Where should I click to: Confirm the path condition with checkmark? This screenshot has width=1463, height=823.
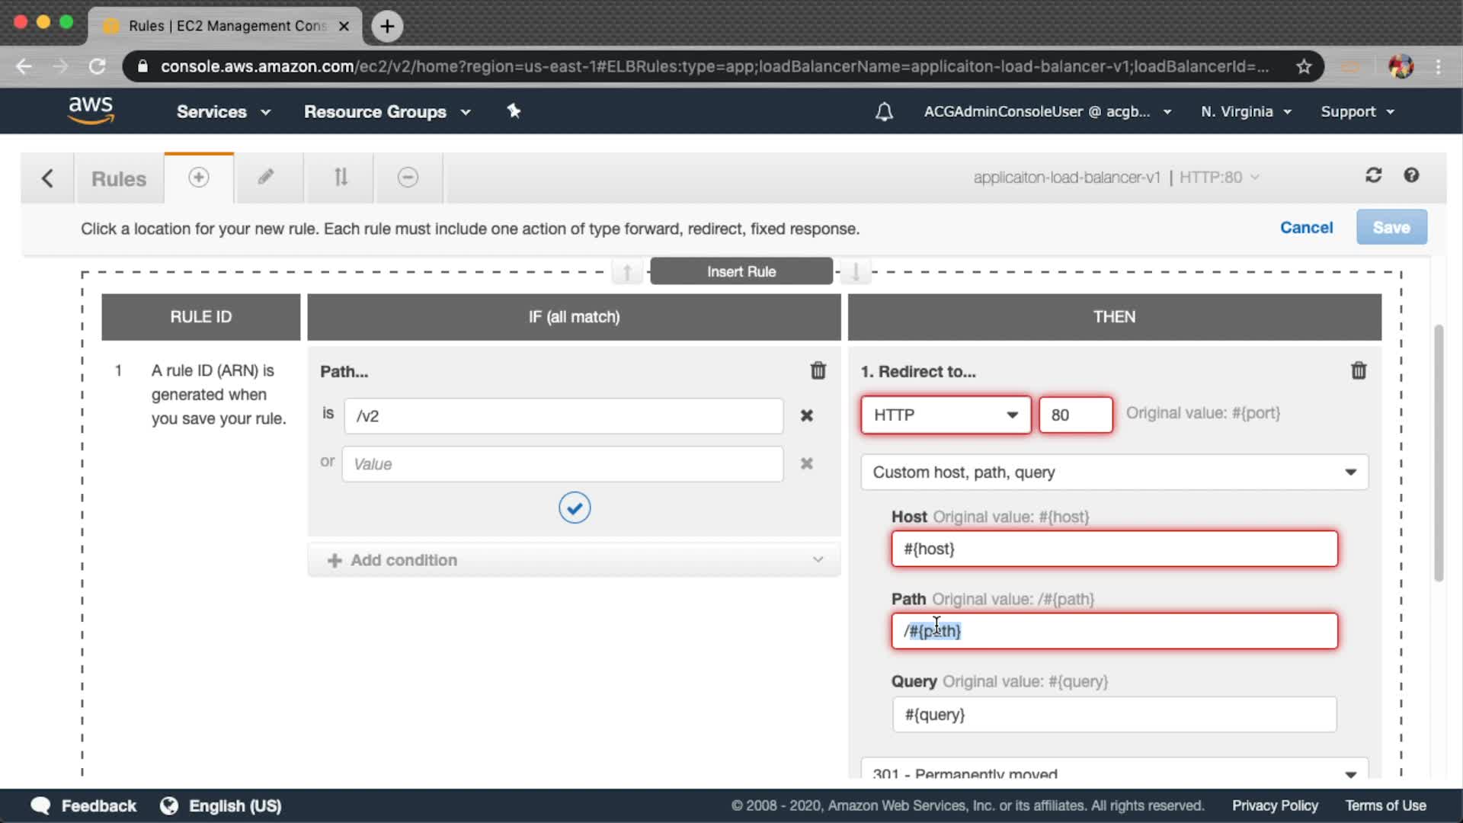[574, 508]
